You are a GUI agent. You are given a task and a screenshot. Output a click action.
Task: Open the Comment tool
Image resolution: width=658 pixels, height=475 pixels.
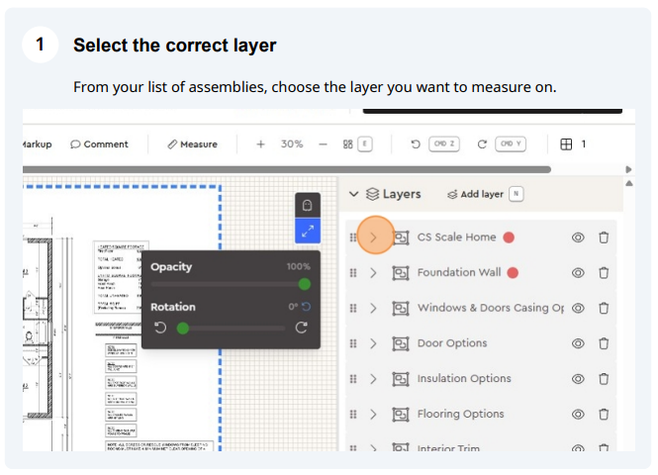[x=100, y=144]
